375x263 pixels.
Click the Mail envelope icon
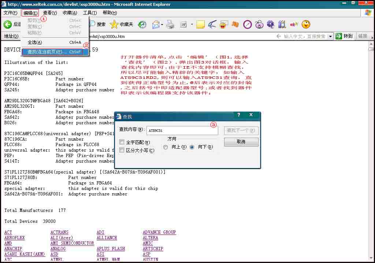pos(156,24)
